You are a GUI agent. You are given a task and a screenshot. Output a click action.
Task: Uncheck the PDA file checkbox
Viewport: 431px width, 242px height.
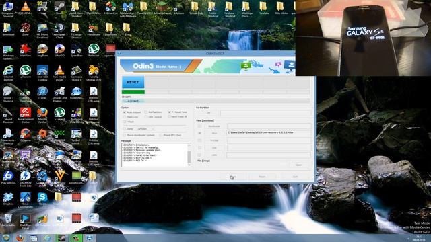[x=199, y=133]
